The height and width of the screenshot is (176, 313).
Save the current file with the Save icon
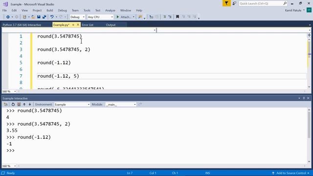[x=39, y=17]
